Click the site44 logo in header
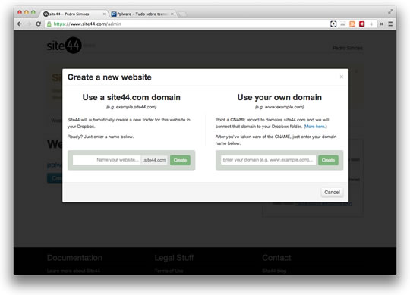The width and height of the screenshot is (410, 295). (65, 46)
